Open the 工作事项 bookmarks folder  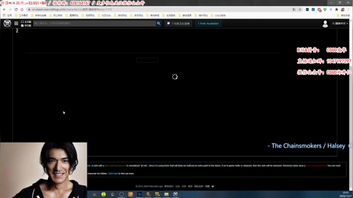pos(22,15)
